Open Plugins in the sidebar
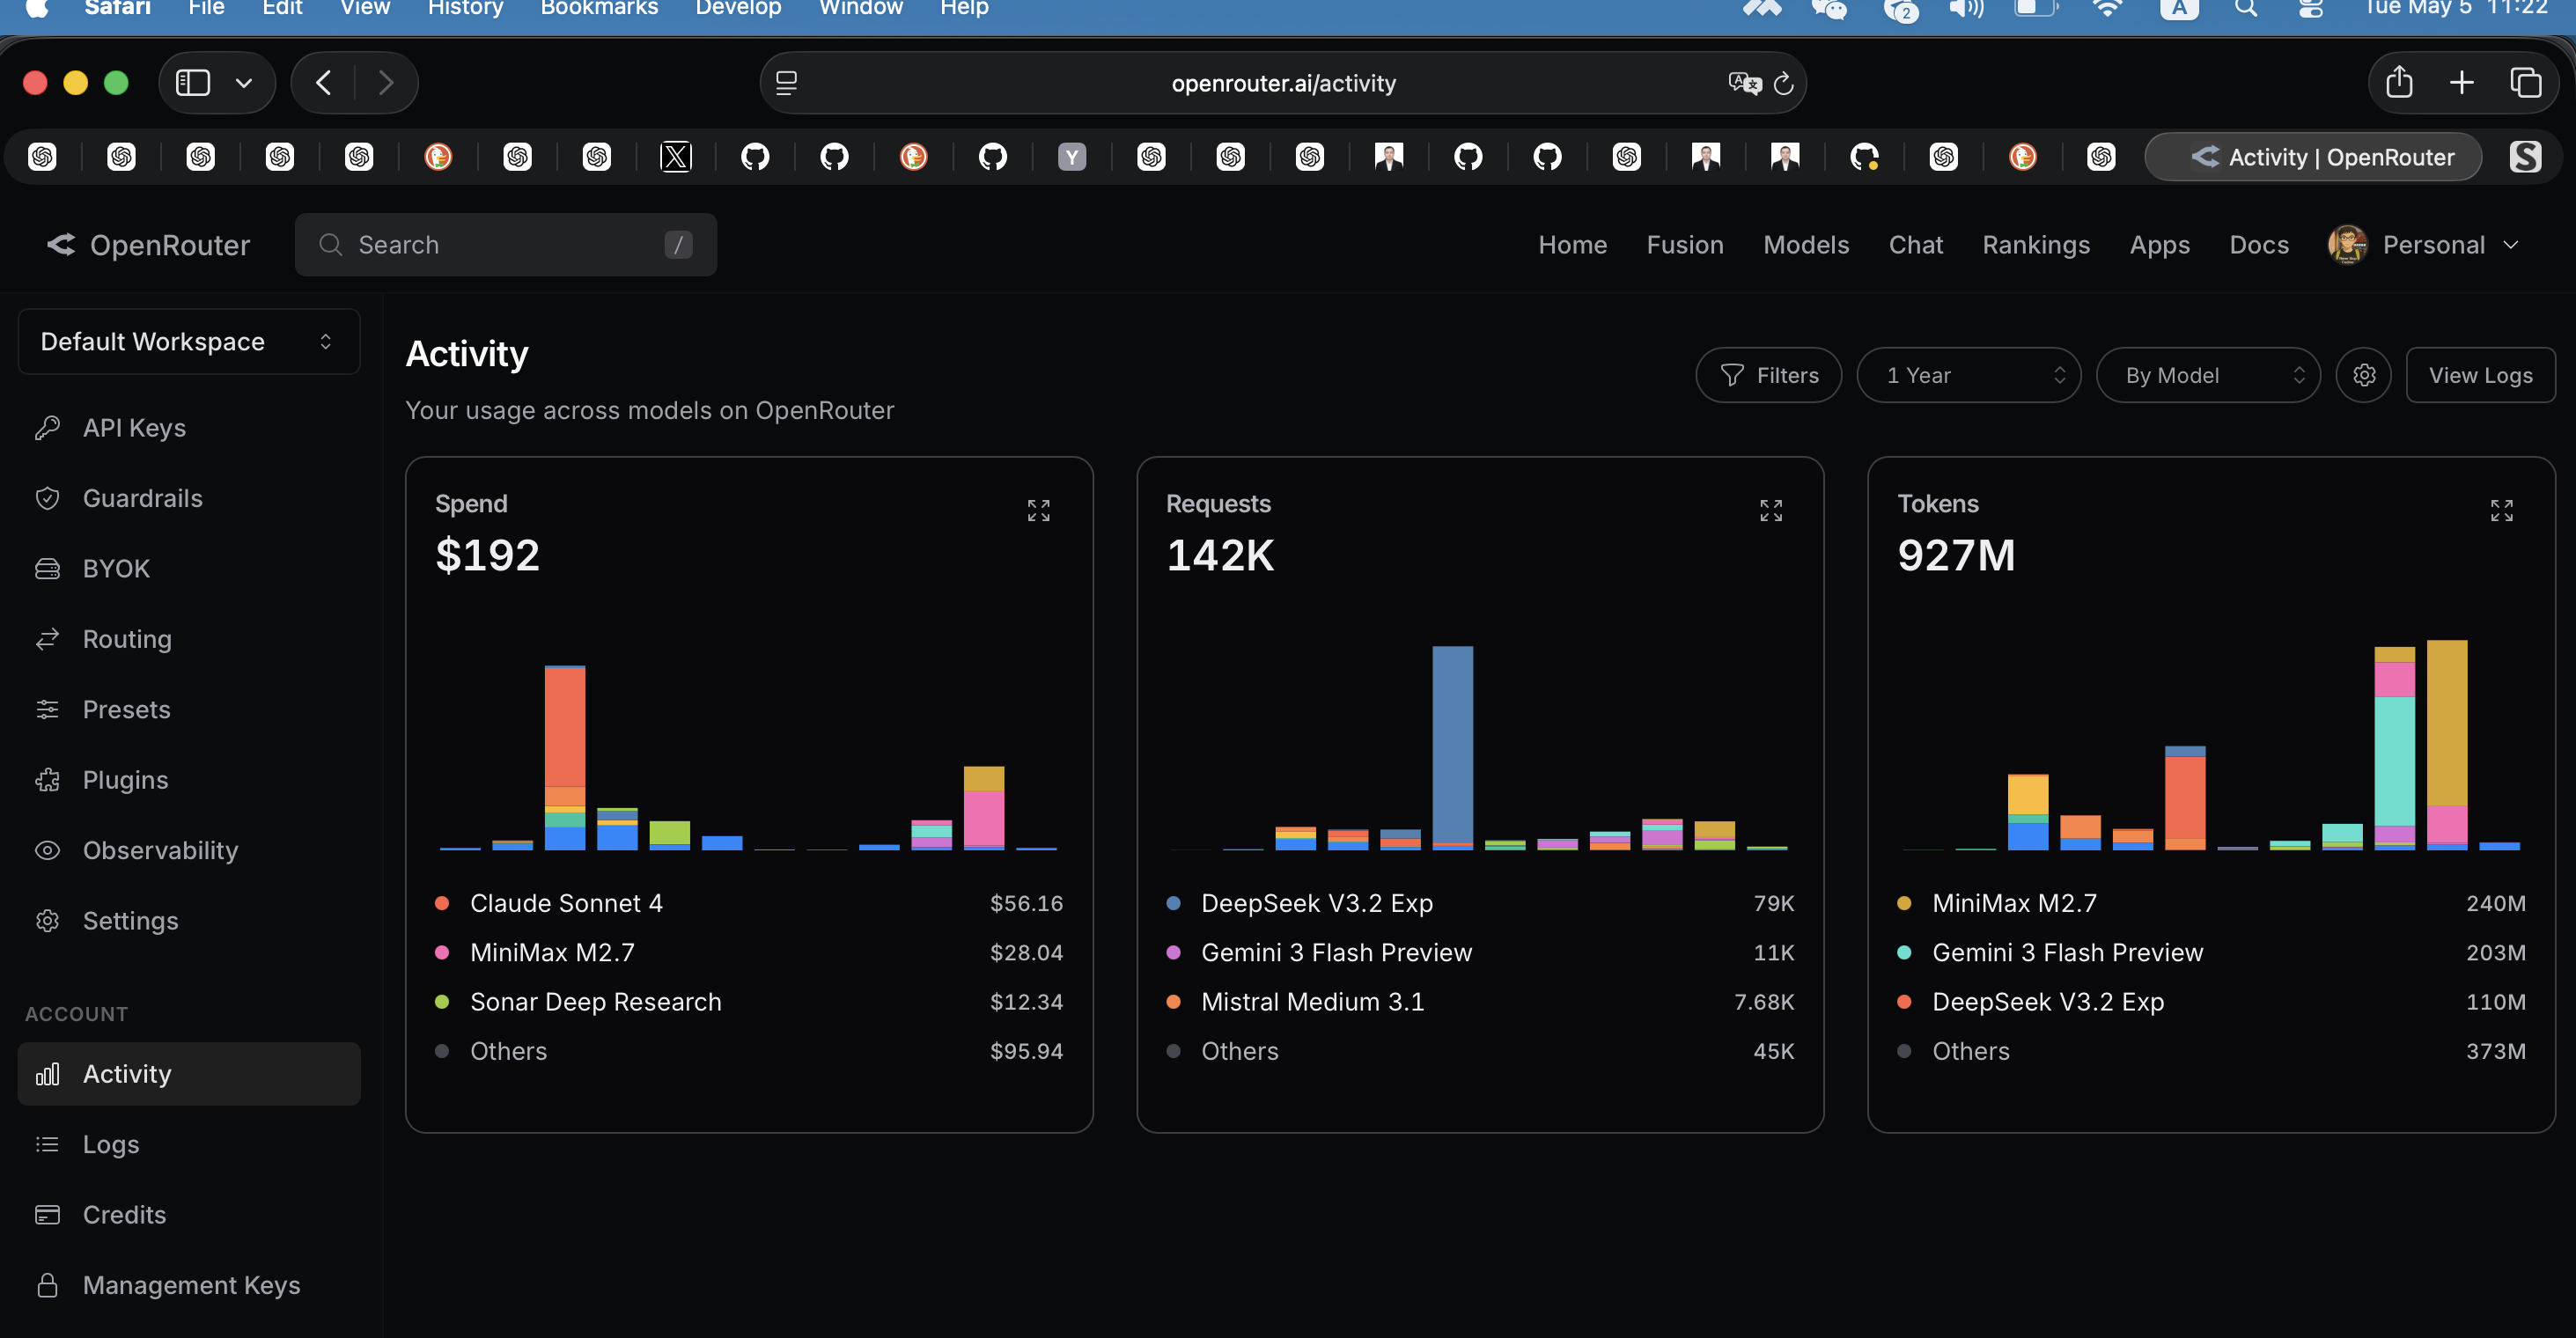The height and width of the screenshot is (1338, 2576). coord(189,780)
